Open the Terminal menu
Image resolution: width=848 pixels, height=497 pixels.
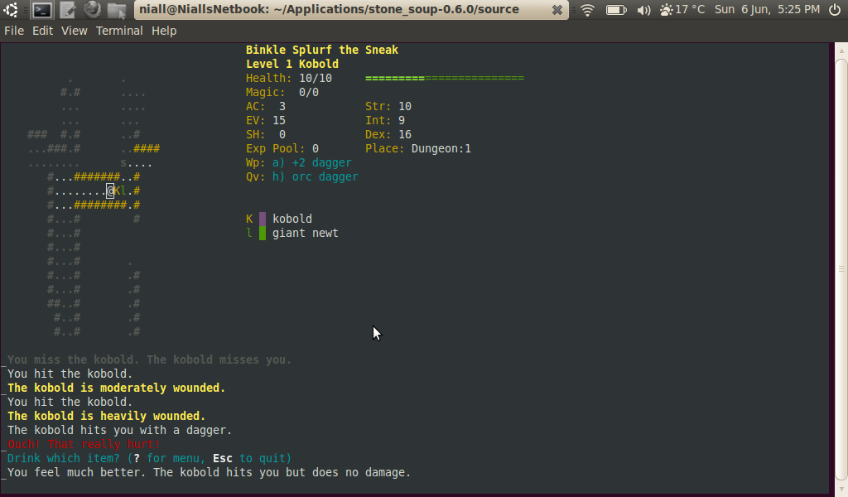coord(119,31)
